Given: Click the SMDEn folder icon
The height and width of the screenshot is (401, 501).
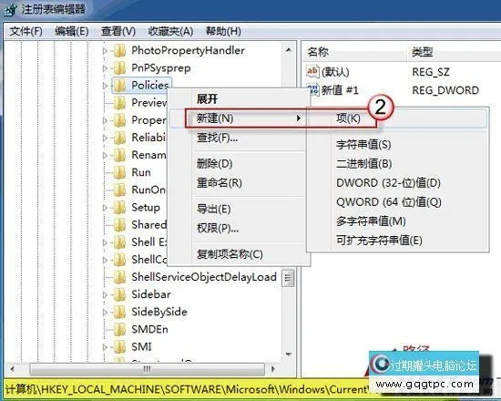Looking at the screenshot, I should (x=120, y=329).
